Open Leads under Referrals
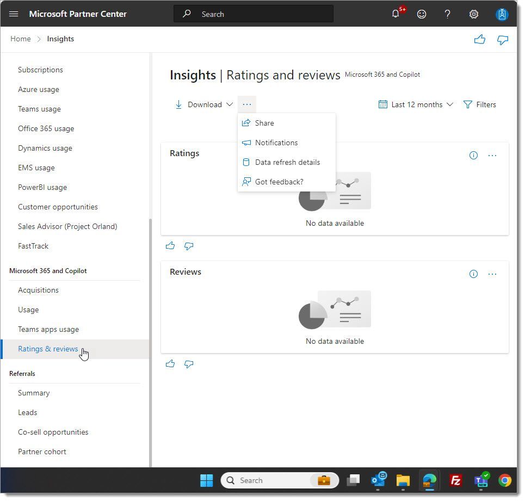Viewport: 525px width, 501px height. tap(27, 413)
